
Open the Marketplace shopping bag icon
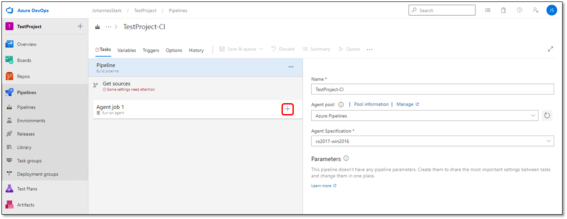pyautogui.click(x=504, y=10)
